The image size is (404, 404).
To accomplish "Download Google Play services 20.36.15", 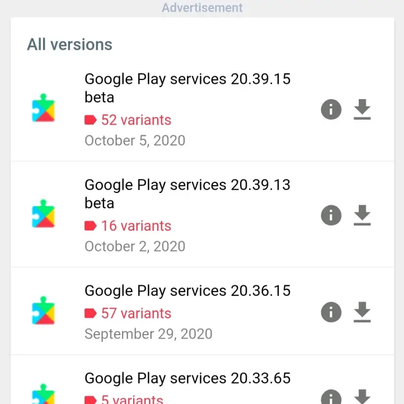I will tap(363, 312).
